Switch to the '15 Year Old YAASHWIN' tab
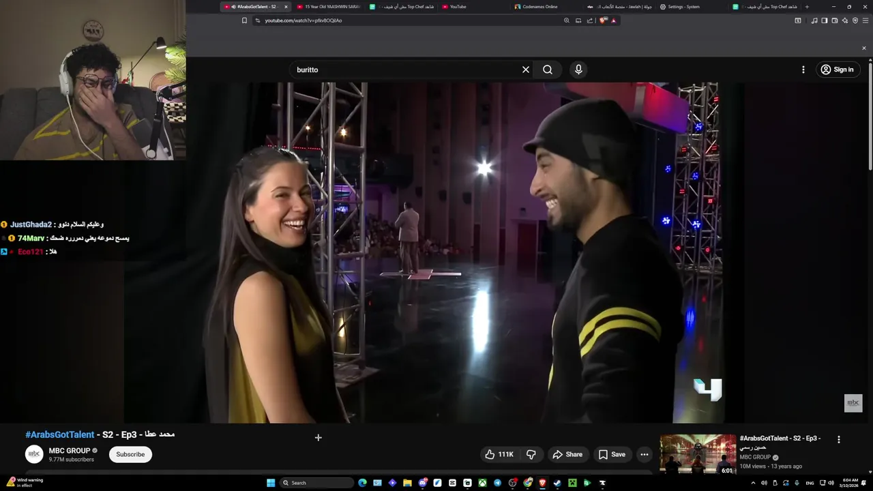This screenshot has width=873, height=491. coord(329,7)
